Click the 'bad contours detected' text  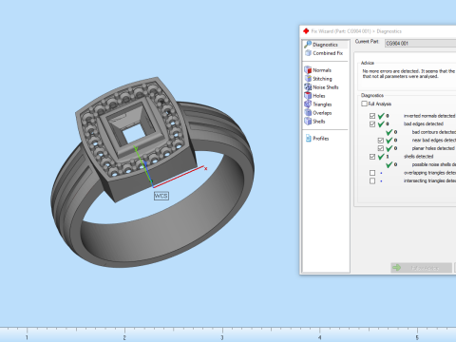pyautogui.click(x=434, y=132)
